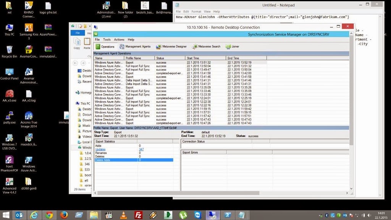The height and width of the screenshot is (220, 391).
Task: Click the Connection Status header
Action: 217,141
